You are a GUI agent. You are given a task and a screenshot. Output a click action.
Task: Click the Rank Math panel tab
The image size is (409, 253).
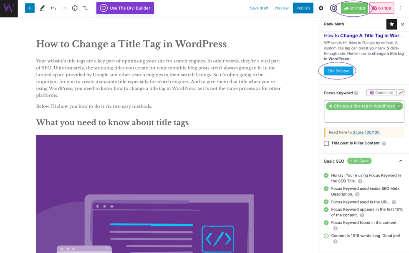(x=333, y=24)
